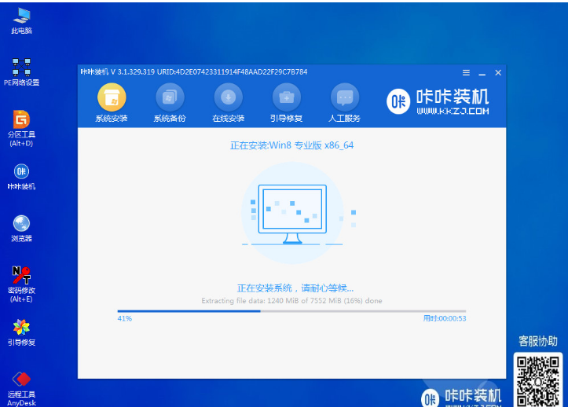Click the 客服协助 QR code
The image size is (568, 407).
(x=538, y=376)
